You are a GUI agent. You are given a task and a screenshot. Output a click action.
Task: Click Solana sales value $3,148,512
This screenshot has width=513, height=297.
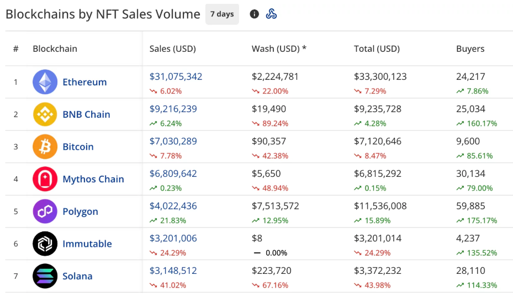[173, 271]
